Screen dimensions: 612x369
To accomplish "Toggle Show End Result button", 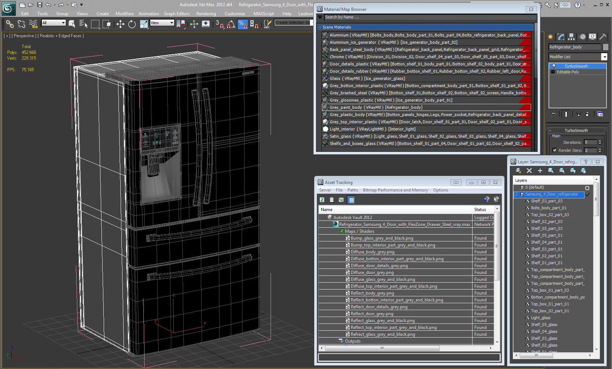I will (x=566, y=114).
